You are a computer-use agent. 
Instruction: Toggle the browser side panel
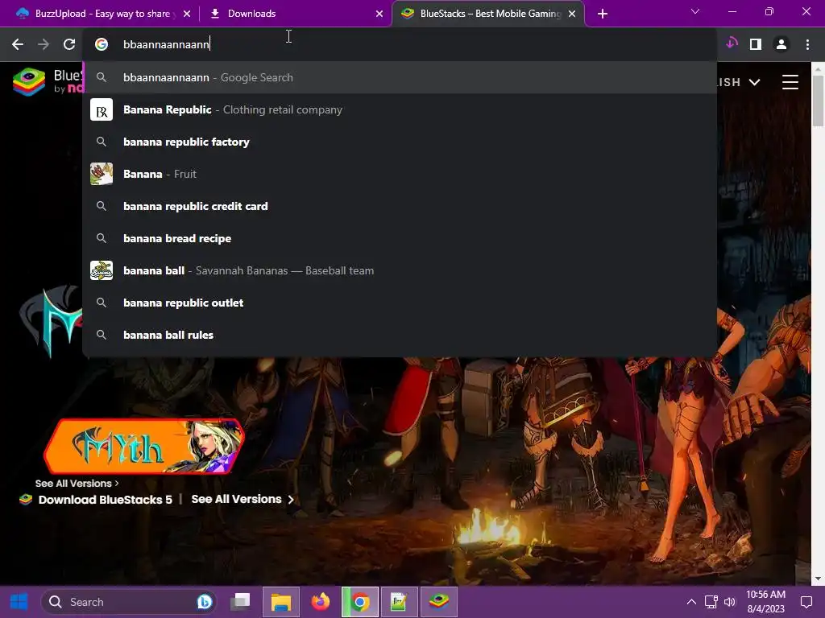coord(756,44)
